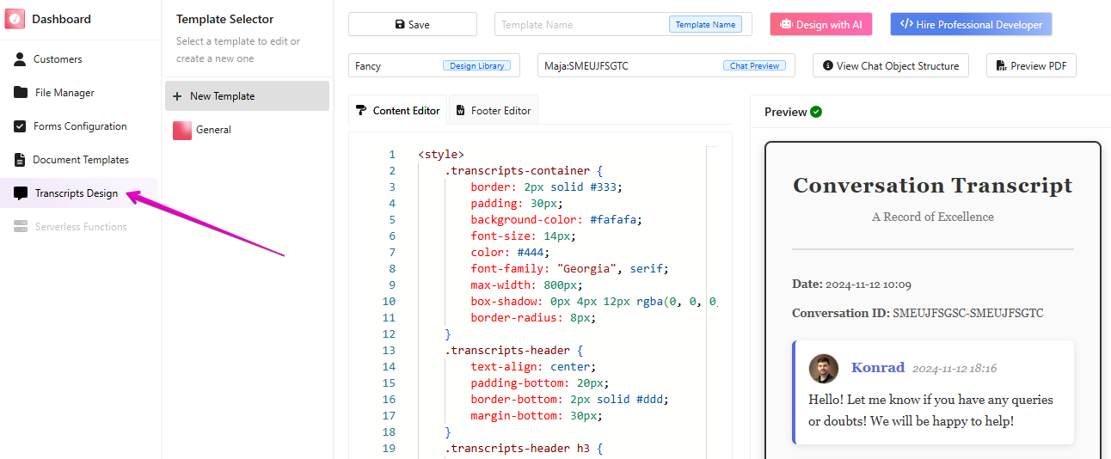1111x459 pixels.
Task: Click the Template Selector heading
Action: 225,19
